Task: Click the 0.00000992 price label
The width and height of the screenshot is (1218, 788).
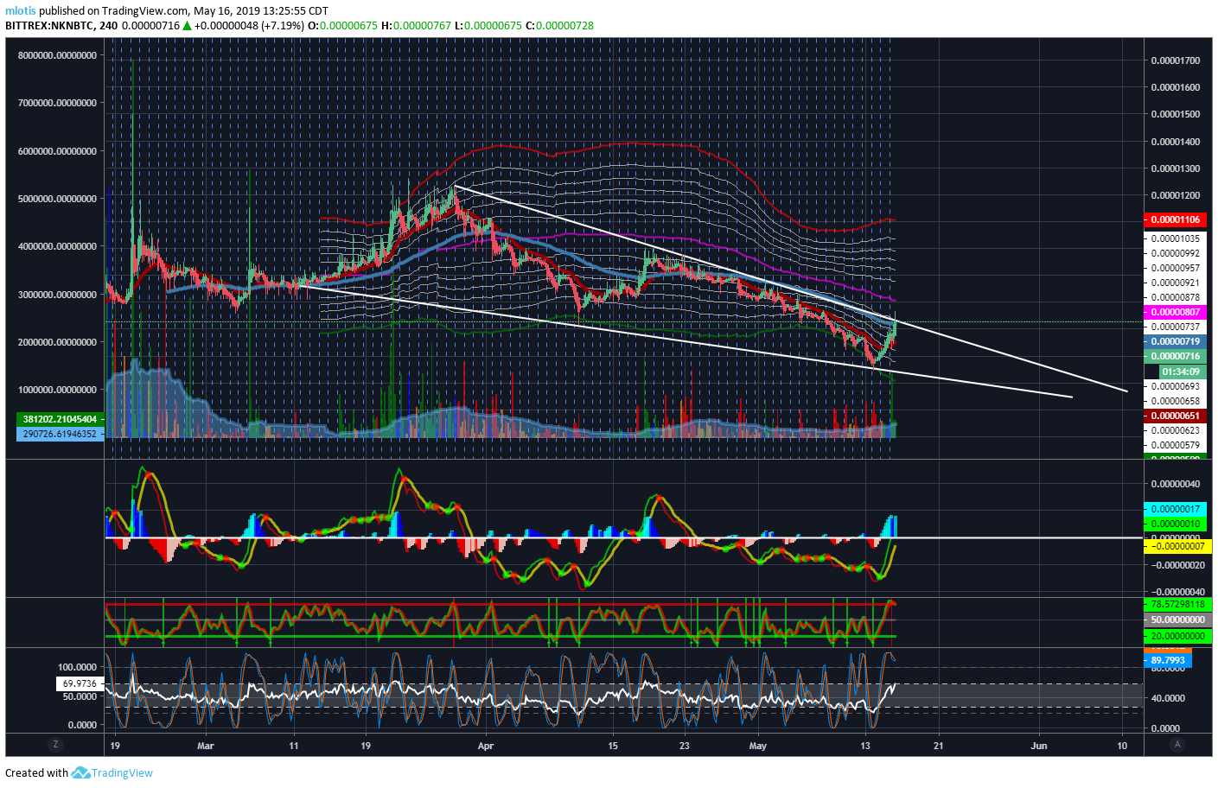Action: tap(1175, 253)
